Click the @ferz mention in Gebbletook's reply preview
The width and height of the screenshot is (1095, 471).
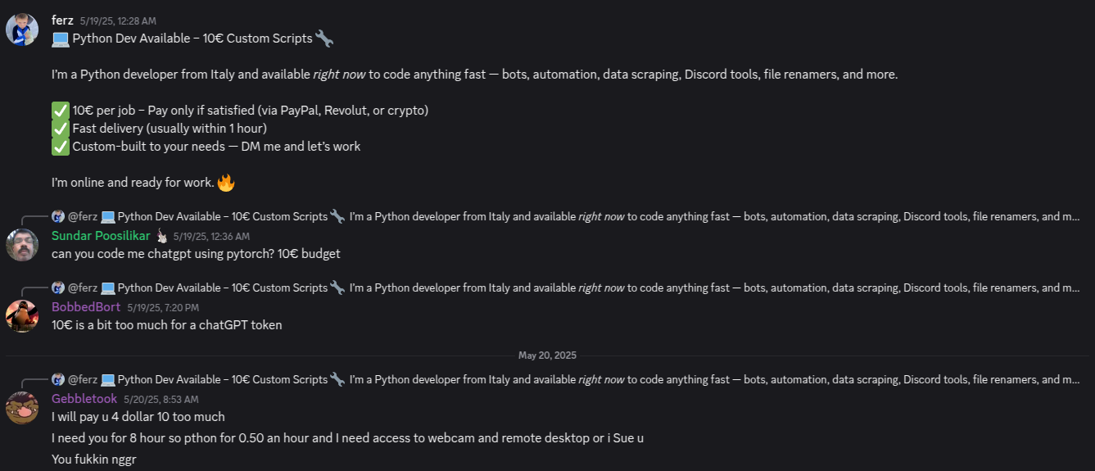(83, 380)
